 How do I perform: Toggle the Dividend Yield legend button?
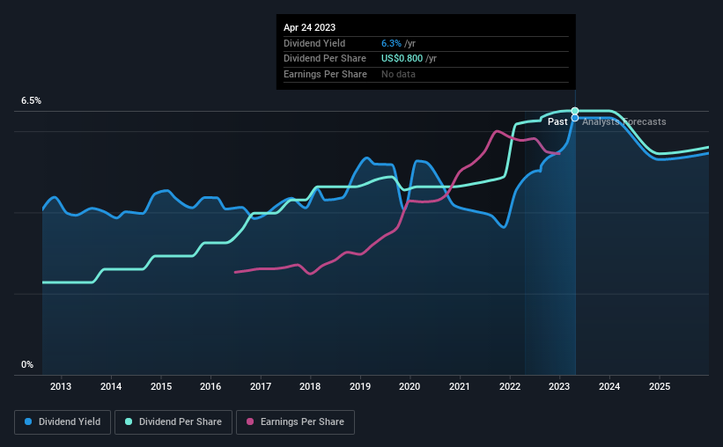coord(63,422)
